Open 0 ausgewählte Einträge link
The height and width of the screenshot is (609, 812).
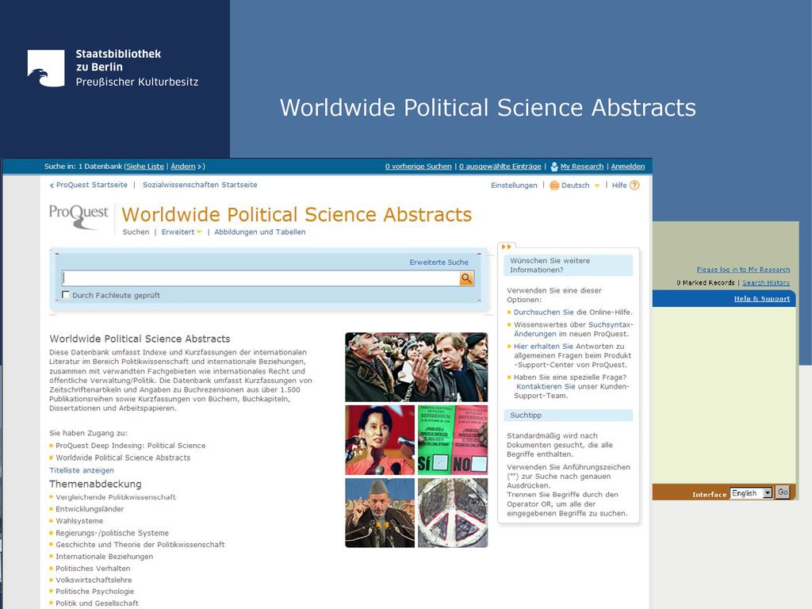click(x=500, y=167)
